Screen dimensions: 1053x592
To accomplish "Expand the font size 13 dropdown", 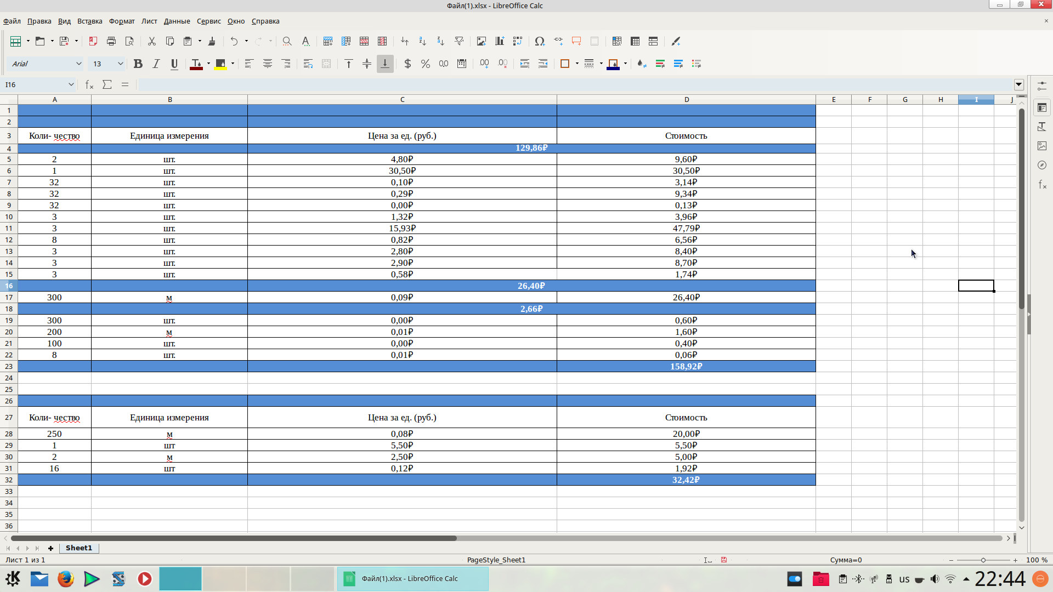I will click(x=120, y=64).
